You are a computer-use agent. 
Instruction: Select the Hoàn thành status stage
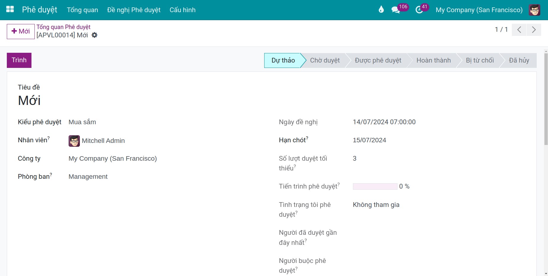click(433, 60)
